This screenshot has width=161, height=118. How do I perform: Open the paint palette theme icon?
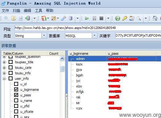[54, 18]
